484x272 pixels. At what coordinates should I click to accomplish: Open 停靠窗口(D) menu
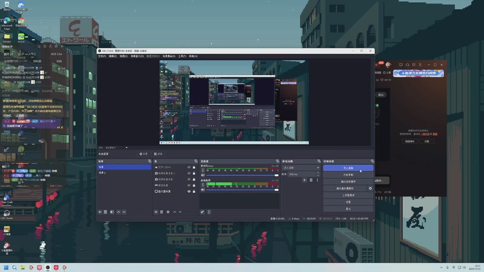pos(137,56)
